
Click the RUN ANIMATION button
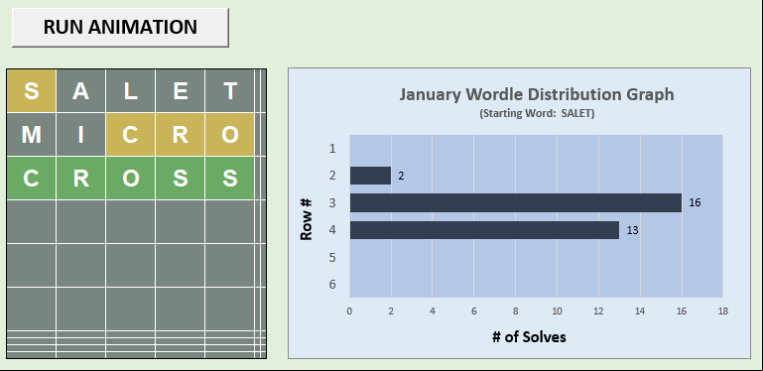click(x=120, y=27)
